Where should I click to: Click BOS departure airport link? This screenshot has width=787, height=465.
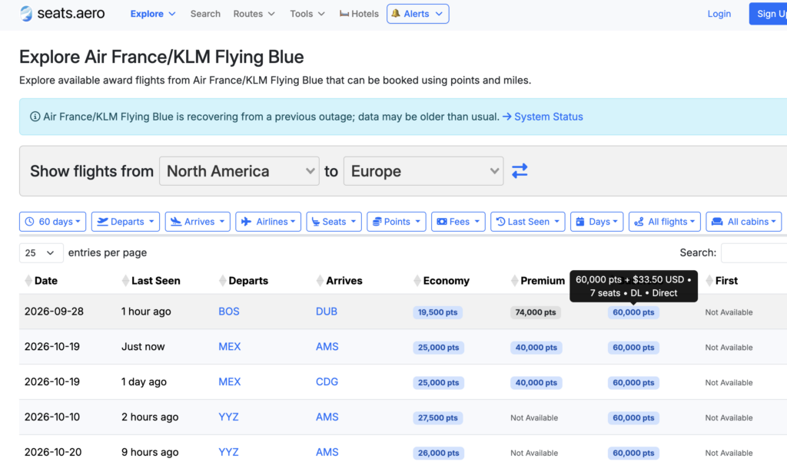click(229, 312)
